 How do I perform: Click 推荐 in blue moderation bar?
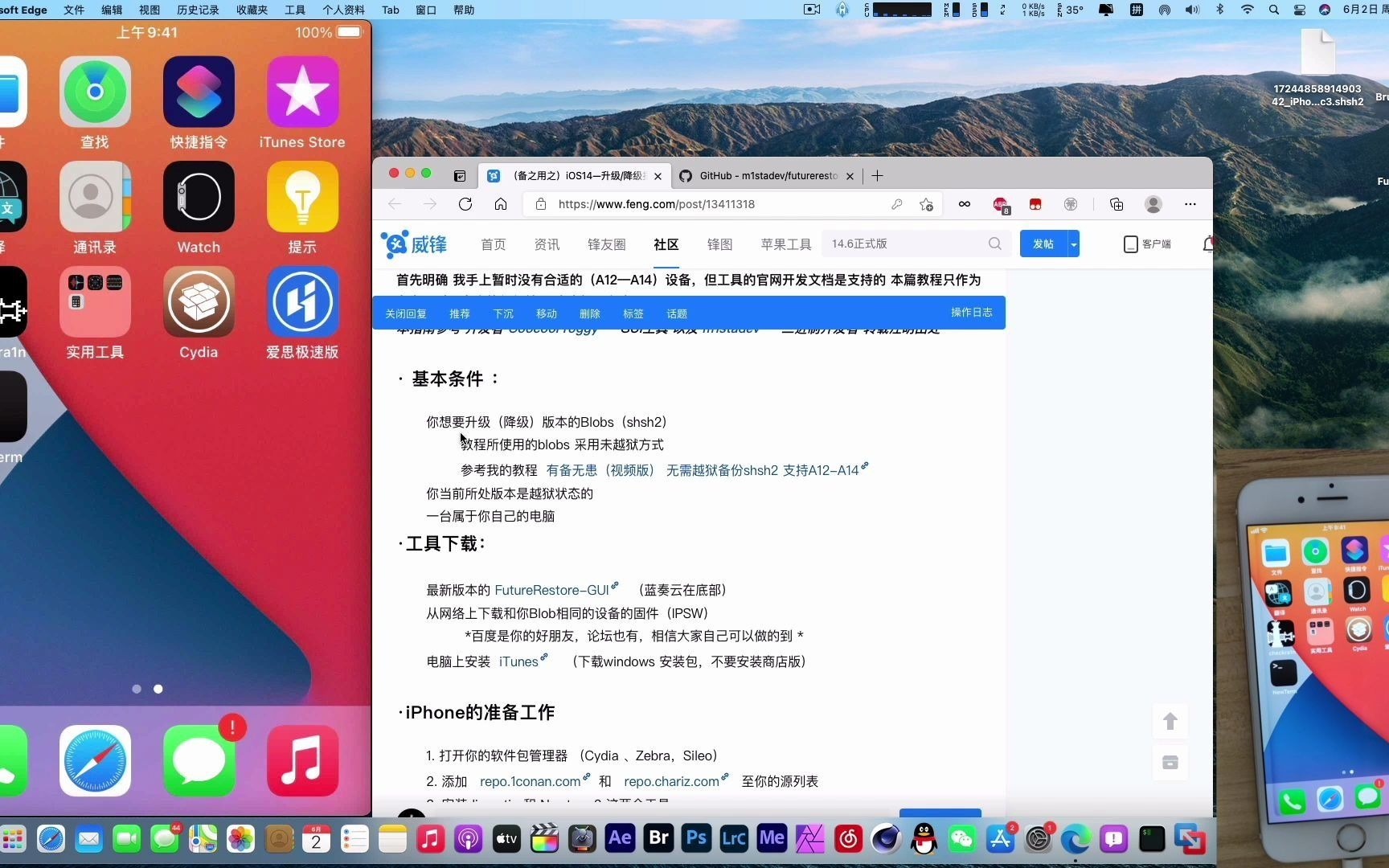[460, 313]
